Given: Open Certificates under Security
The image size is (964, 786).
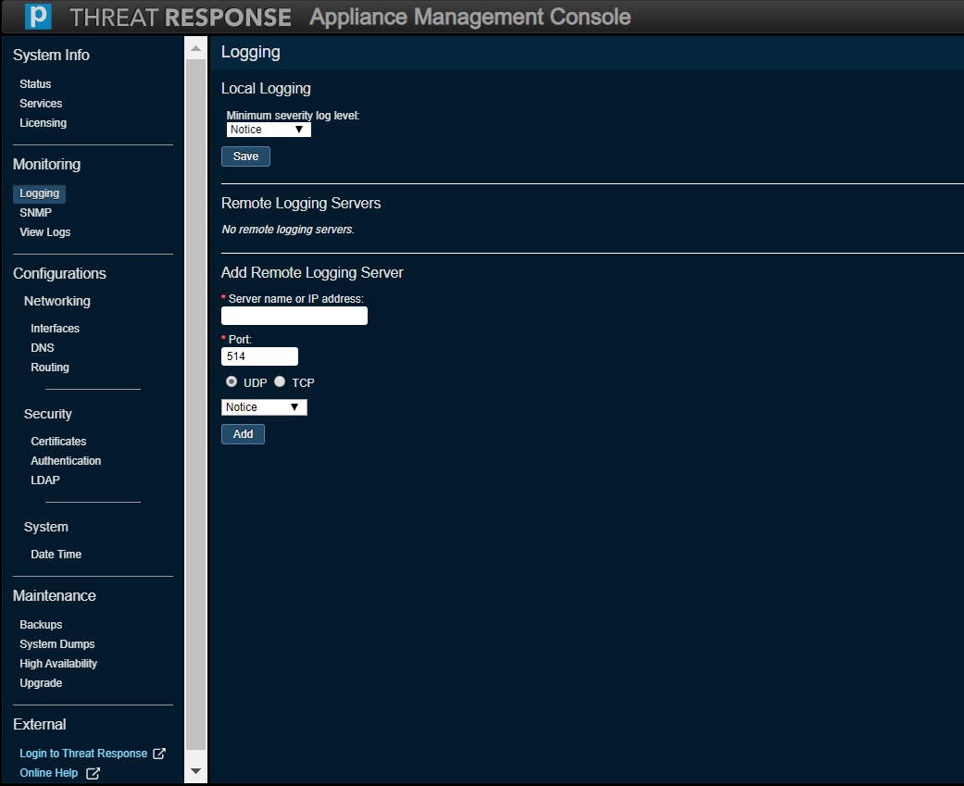Looking at the screenshot, I should coord(58,442).
